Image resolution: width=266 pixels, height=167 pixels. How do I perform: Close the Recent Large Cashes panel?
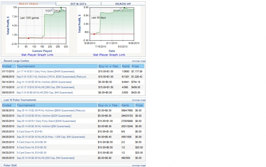click(x=143, y=61)
